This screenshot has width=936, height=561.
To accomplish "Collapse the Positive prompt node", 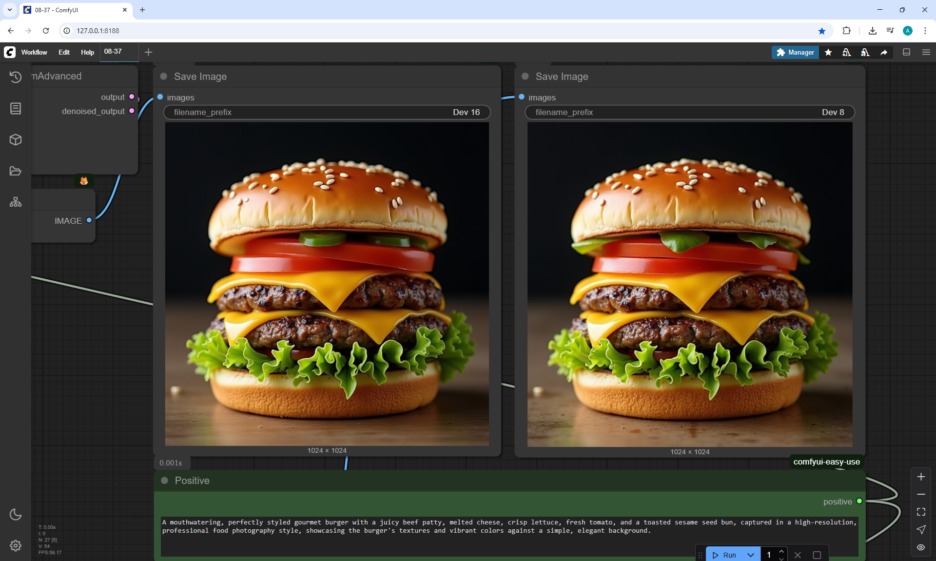I will pos(165,481).
